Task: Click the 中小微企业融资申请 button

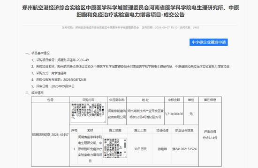Action: (208, 42)
